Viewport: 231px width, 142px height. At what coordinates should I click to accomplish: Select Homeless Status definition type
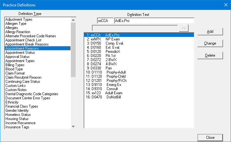pyautogui.click(x=38, y=115)
